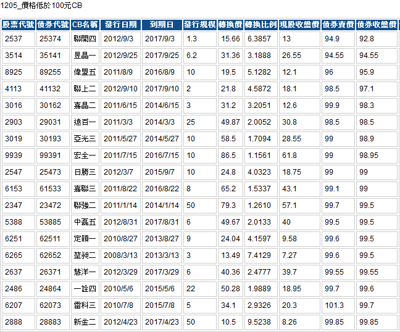Screen dimensions: 400x332
Task: Click the 轉換價 column header
Action: (x=230, y=25)
